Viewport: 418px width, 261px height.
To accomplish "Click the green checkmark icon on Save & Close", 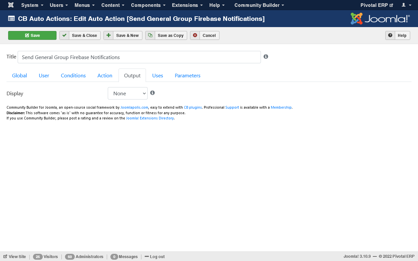I will point(64,35).
